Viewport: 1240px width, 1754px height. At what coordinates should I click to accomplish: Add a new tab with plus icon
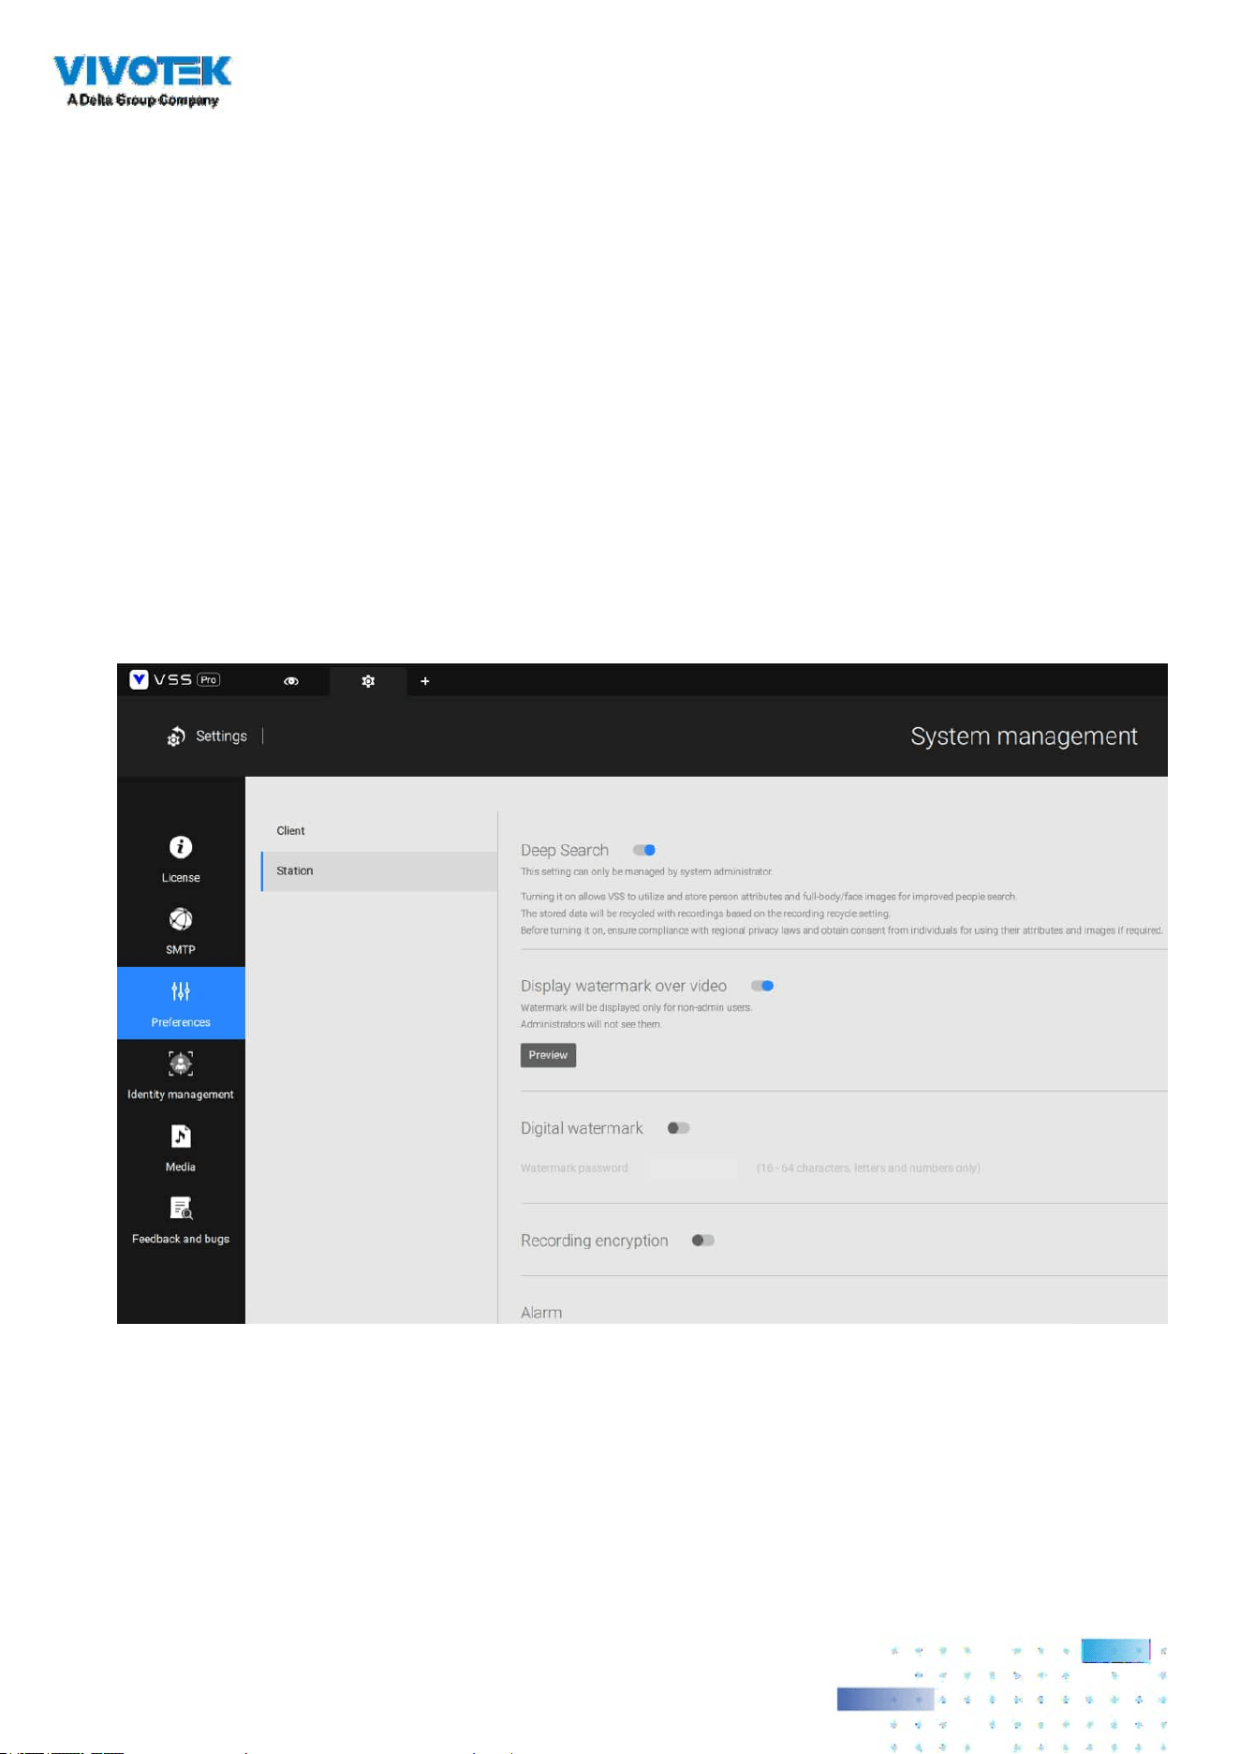tap(425, 681)
